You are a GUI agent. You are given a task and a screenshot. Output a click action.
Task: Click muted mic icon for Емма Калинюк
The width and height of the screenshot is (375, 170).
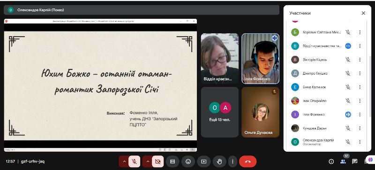pos(348,87)
